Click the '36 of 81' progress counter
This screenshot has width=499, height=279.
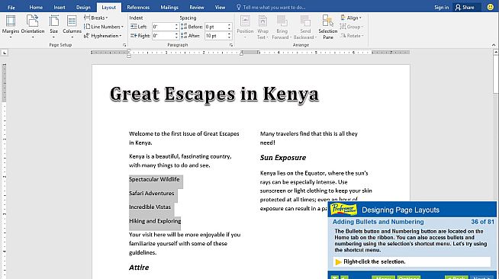click(x=482, y=222)
